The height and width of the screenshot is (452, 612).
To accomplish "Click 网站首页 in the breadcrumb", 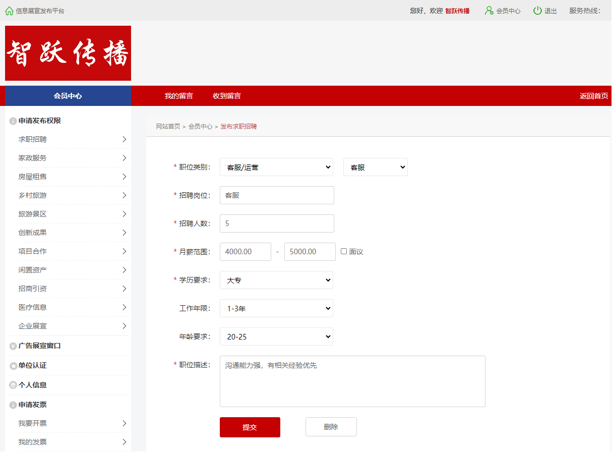I will pos(168,127).
